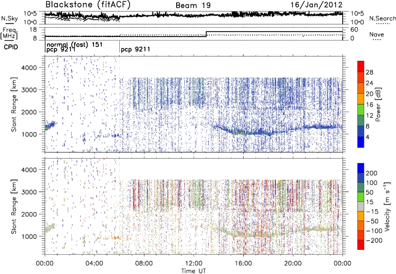Screen dimensions: 396x274
Task: Click the "4000" tick on power panel
Action: click(x=29, y=68)
